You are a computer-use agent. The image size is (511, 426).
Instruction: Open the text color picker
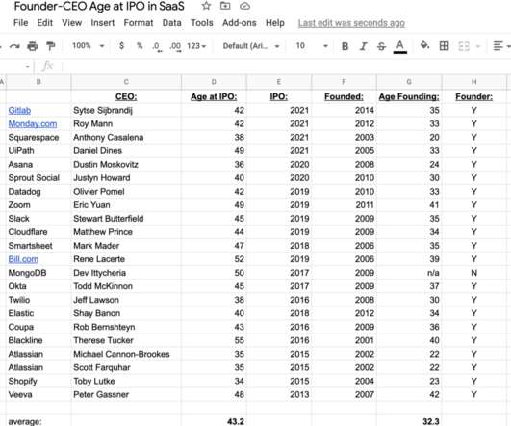pos(400,46)
